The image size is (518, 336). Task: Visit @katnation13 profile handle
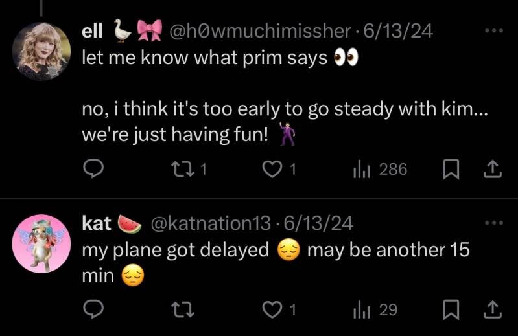[x=211, y=223]
